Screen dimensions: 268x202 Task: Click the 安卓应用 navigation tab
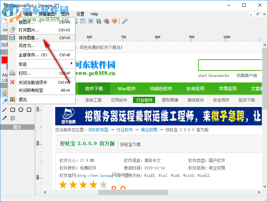(195, 89)
